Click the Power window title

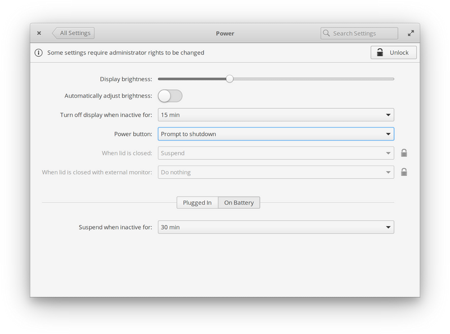tap(225, 34)
